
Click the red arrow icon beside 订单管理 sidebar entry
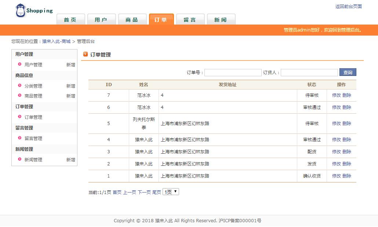coord(19,117)
